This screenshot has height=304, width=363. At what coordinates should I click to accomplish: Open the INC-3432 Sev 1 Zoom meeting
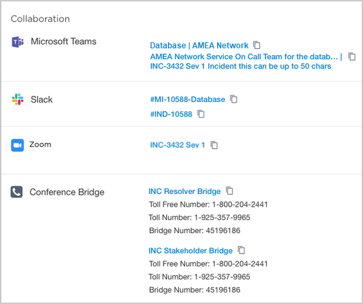[177, 145]
